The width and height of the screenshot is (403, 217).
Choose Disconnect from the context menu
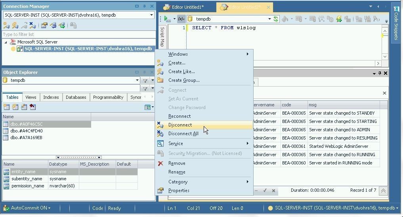coord(180,125)
